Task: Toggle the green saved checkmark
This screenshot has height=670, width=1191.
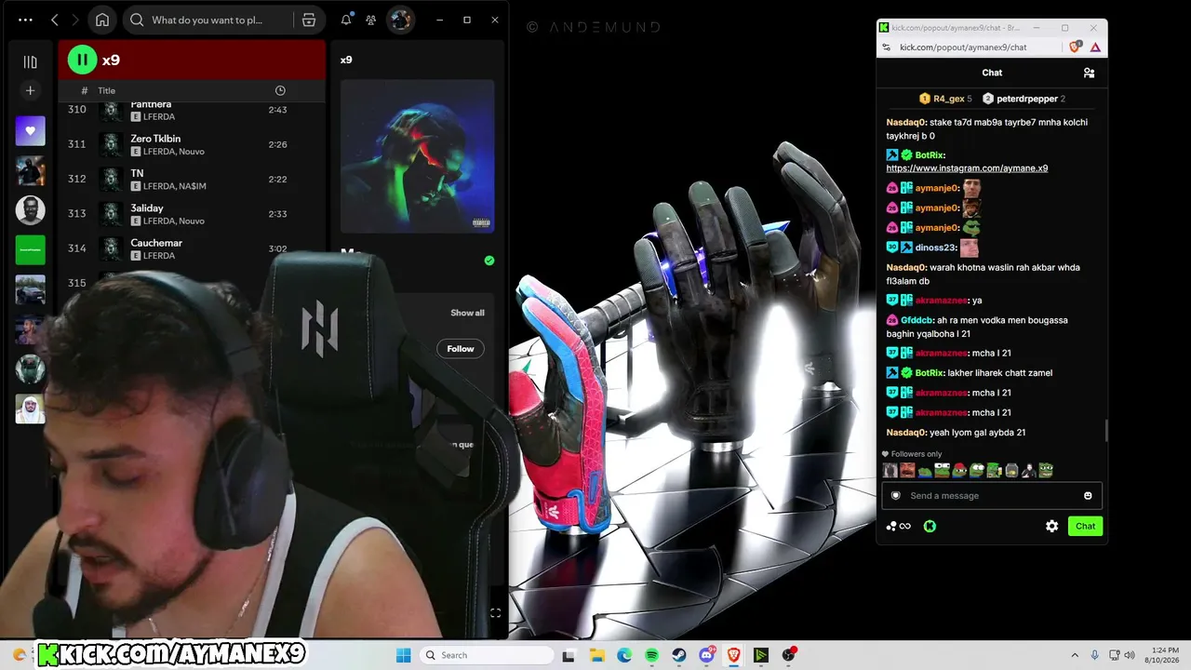Action: tap(489, 261)
